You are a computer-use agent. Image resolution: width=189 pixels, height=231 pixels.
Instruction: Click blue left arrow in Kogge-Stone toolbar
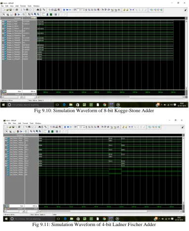(67, 10)
